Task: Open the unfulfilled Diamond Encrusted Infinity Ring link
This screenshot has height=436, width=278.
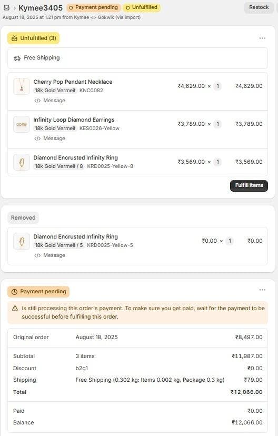Action: click(x=76, y=157)
